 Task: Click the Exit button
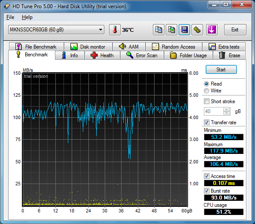click(235, 30)
